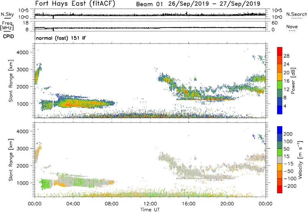Click the '18' frequency axis tick label
The width and height of the screenshot is (307, 212).
[x=26, y=23]
